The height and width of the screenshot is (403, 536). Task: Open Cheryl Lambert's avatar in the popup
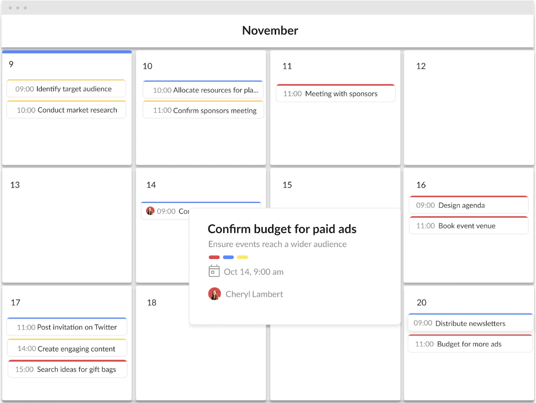(214, 293)
